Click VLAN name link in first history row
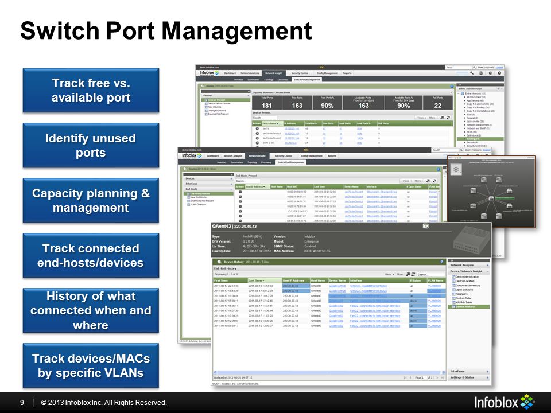Screen dimensions: 551x413 434,286
